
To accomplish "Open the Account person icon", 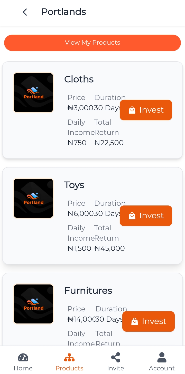I will pos(162,357).
